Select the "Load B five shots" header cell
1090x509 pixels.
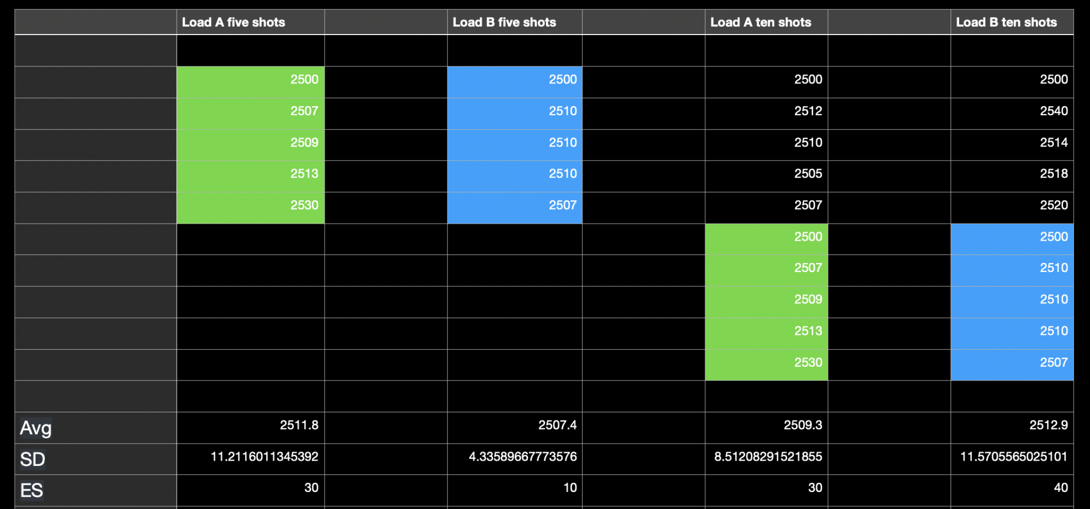[514, 22]
